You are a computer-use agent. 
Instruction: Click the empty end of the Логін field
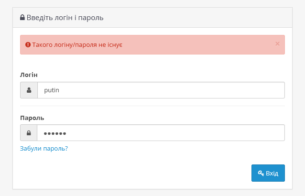(x=239, y=90)
